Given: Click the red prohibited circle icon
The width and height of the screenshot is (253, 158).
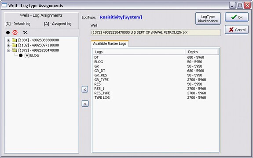Looking at the screenshot, I should pyautogui.click(x=15, y=32).
